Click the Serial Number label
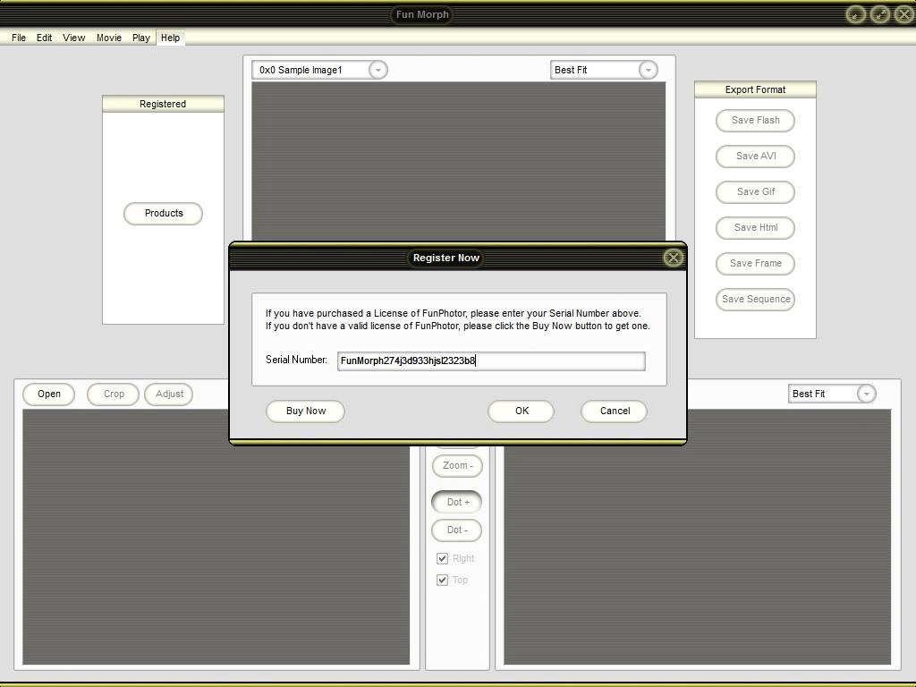The image size is (916, 687). pyautogui.click(x=296, y=360)
